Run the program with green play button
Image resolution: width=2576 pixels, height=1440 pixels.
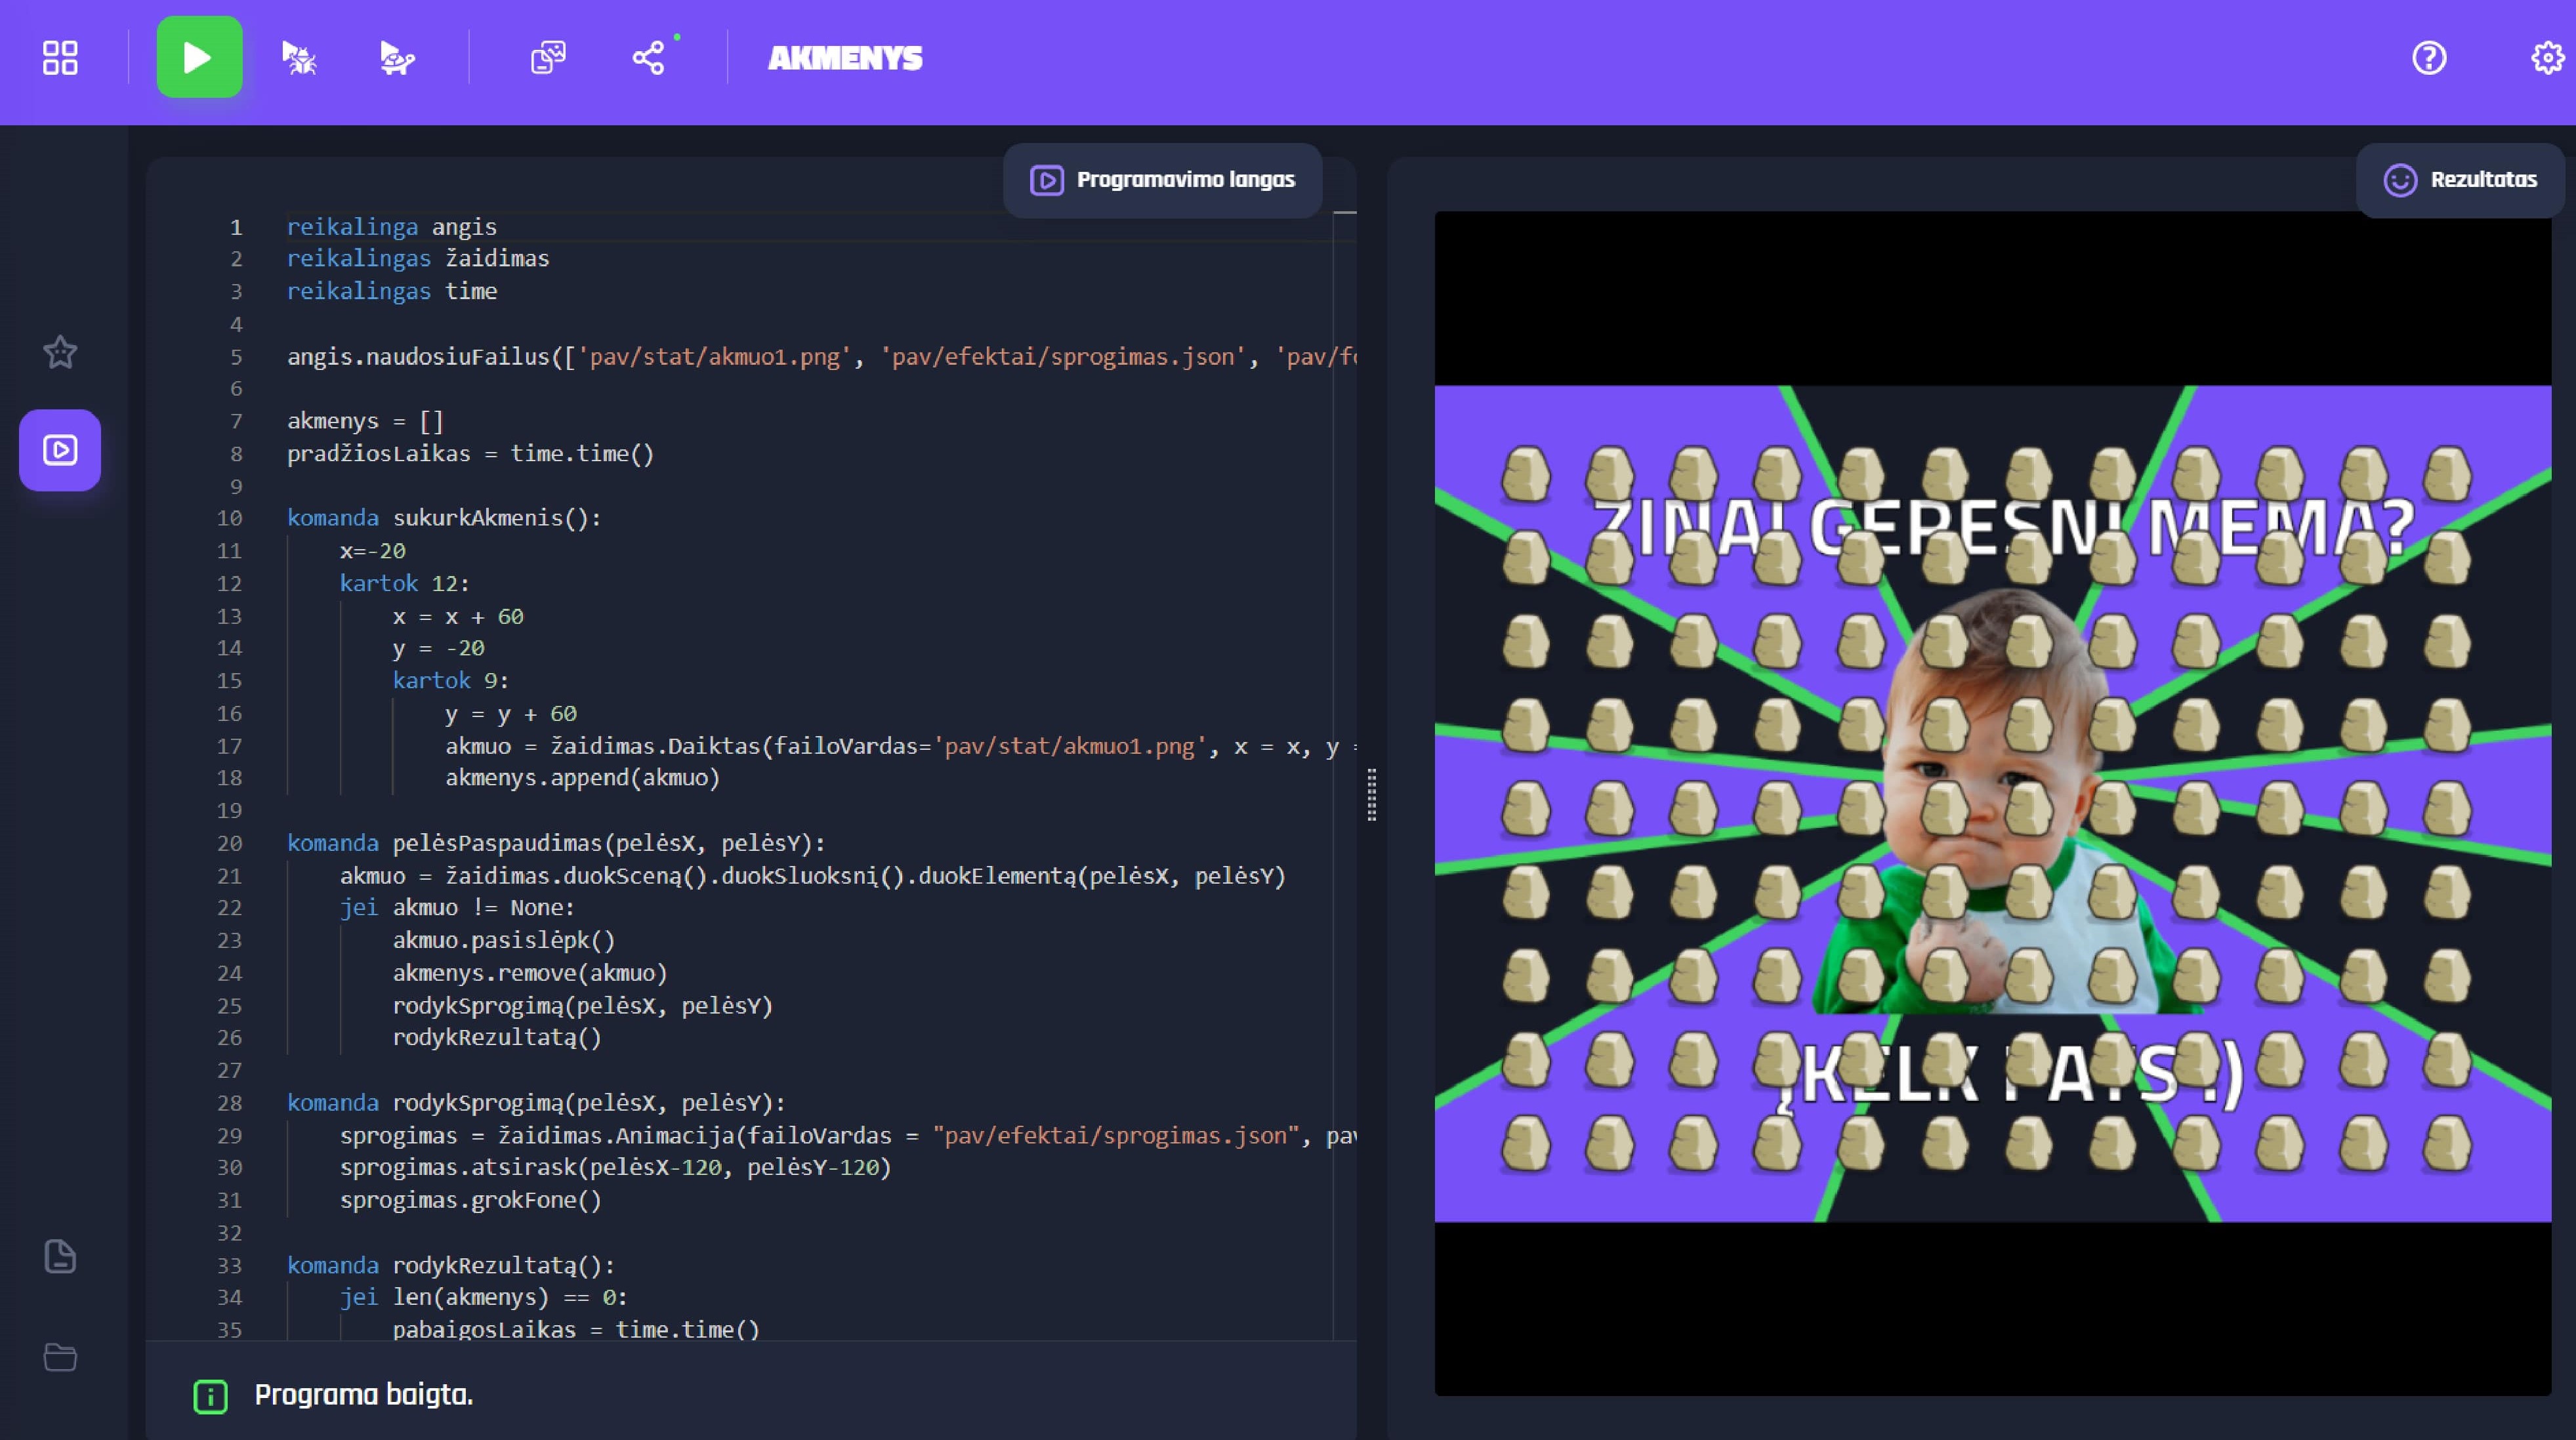(x=199, y=57)
